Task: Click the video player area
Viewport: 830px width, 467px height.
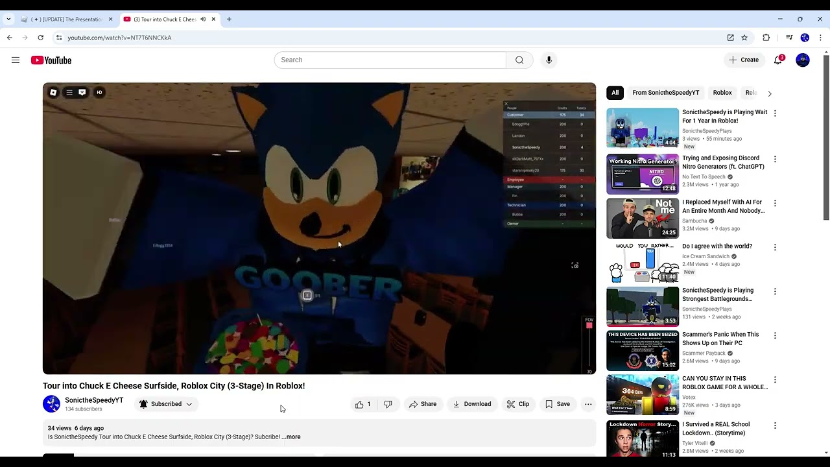Action: 319,228
